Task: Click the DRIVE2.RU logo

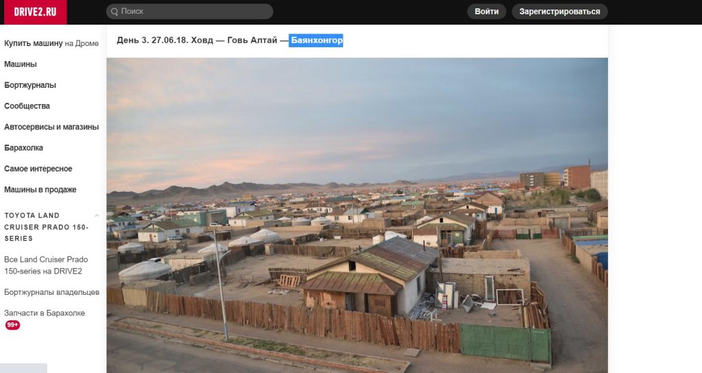Action: [x=35, y=12]
